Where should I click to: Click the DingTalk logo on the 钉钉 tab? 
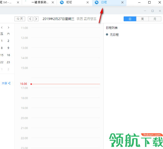point(62,2)
